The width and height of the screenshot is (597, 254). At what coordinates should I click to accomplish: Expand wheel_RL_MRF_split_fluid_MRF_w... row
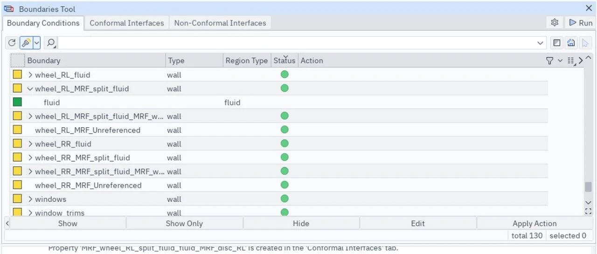coord(30,116)
